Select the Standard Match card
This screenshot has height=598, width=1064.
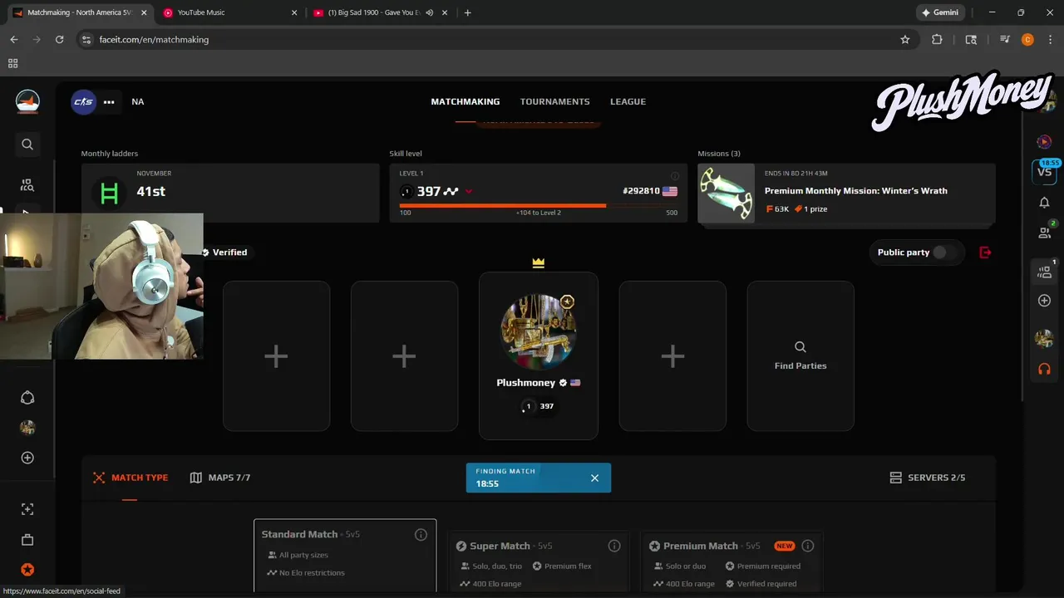click(x=345, y=556)
